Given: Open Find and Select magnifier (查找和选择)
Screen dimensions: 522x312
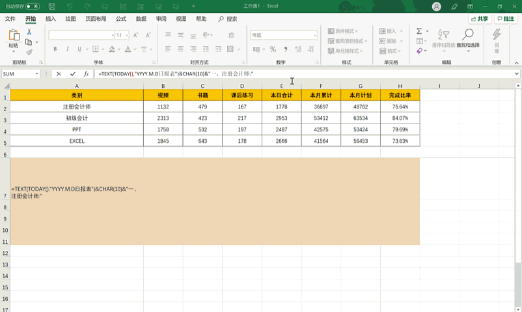Looking at the screenshot, I should click(467, 38).
